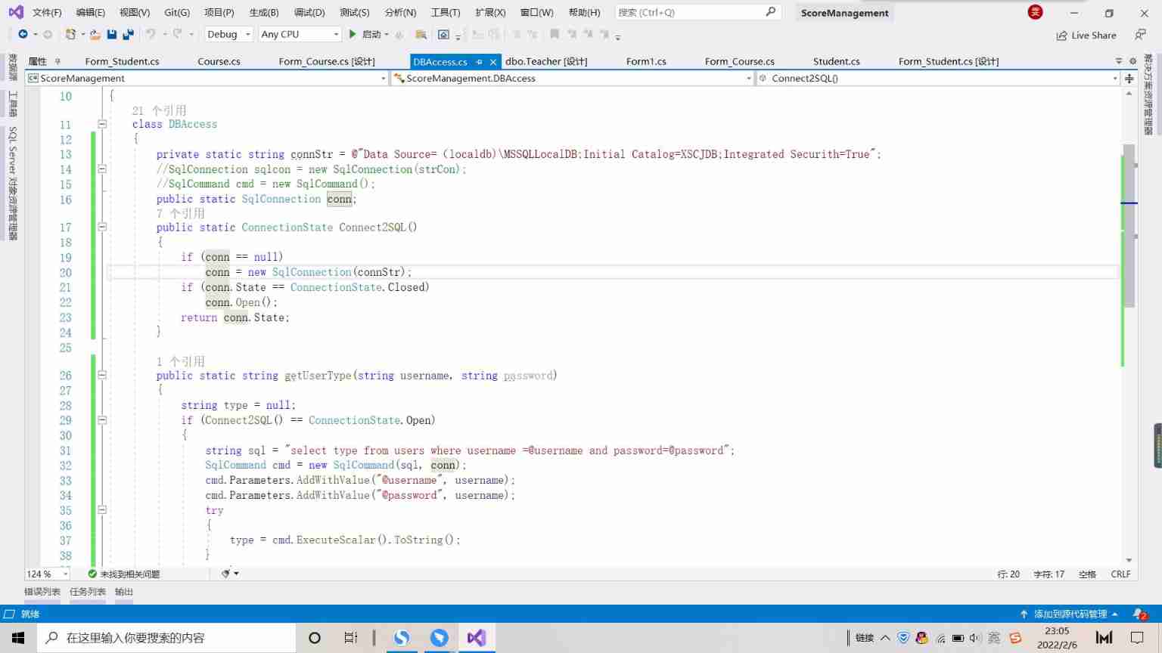Save the current file with the Save icon
1162x653 pixels.
112,34
